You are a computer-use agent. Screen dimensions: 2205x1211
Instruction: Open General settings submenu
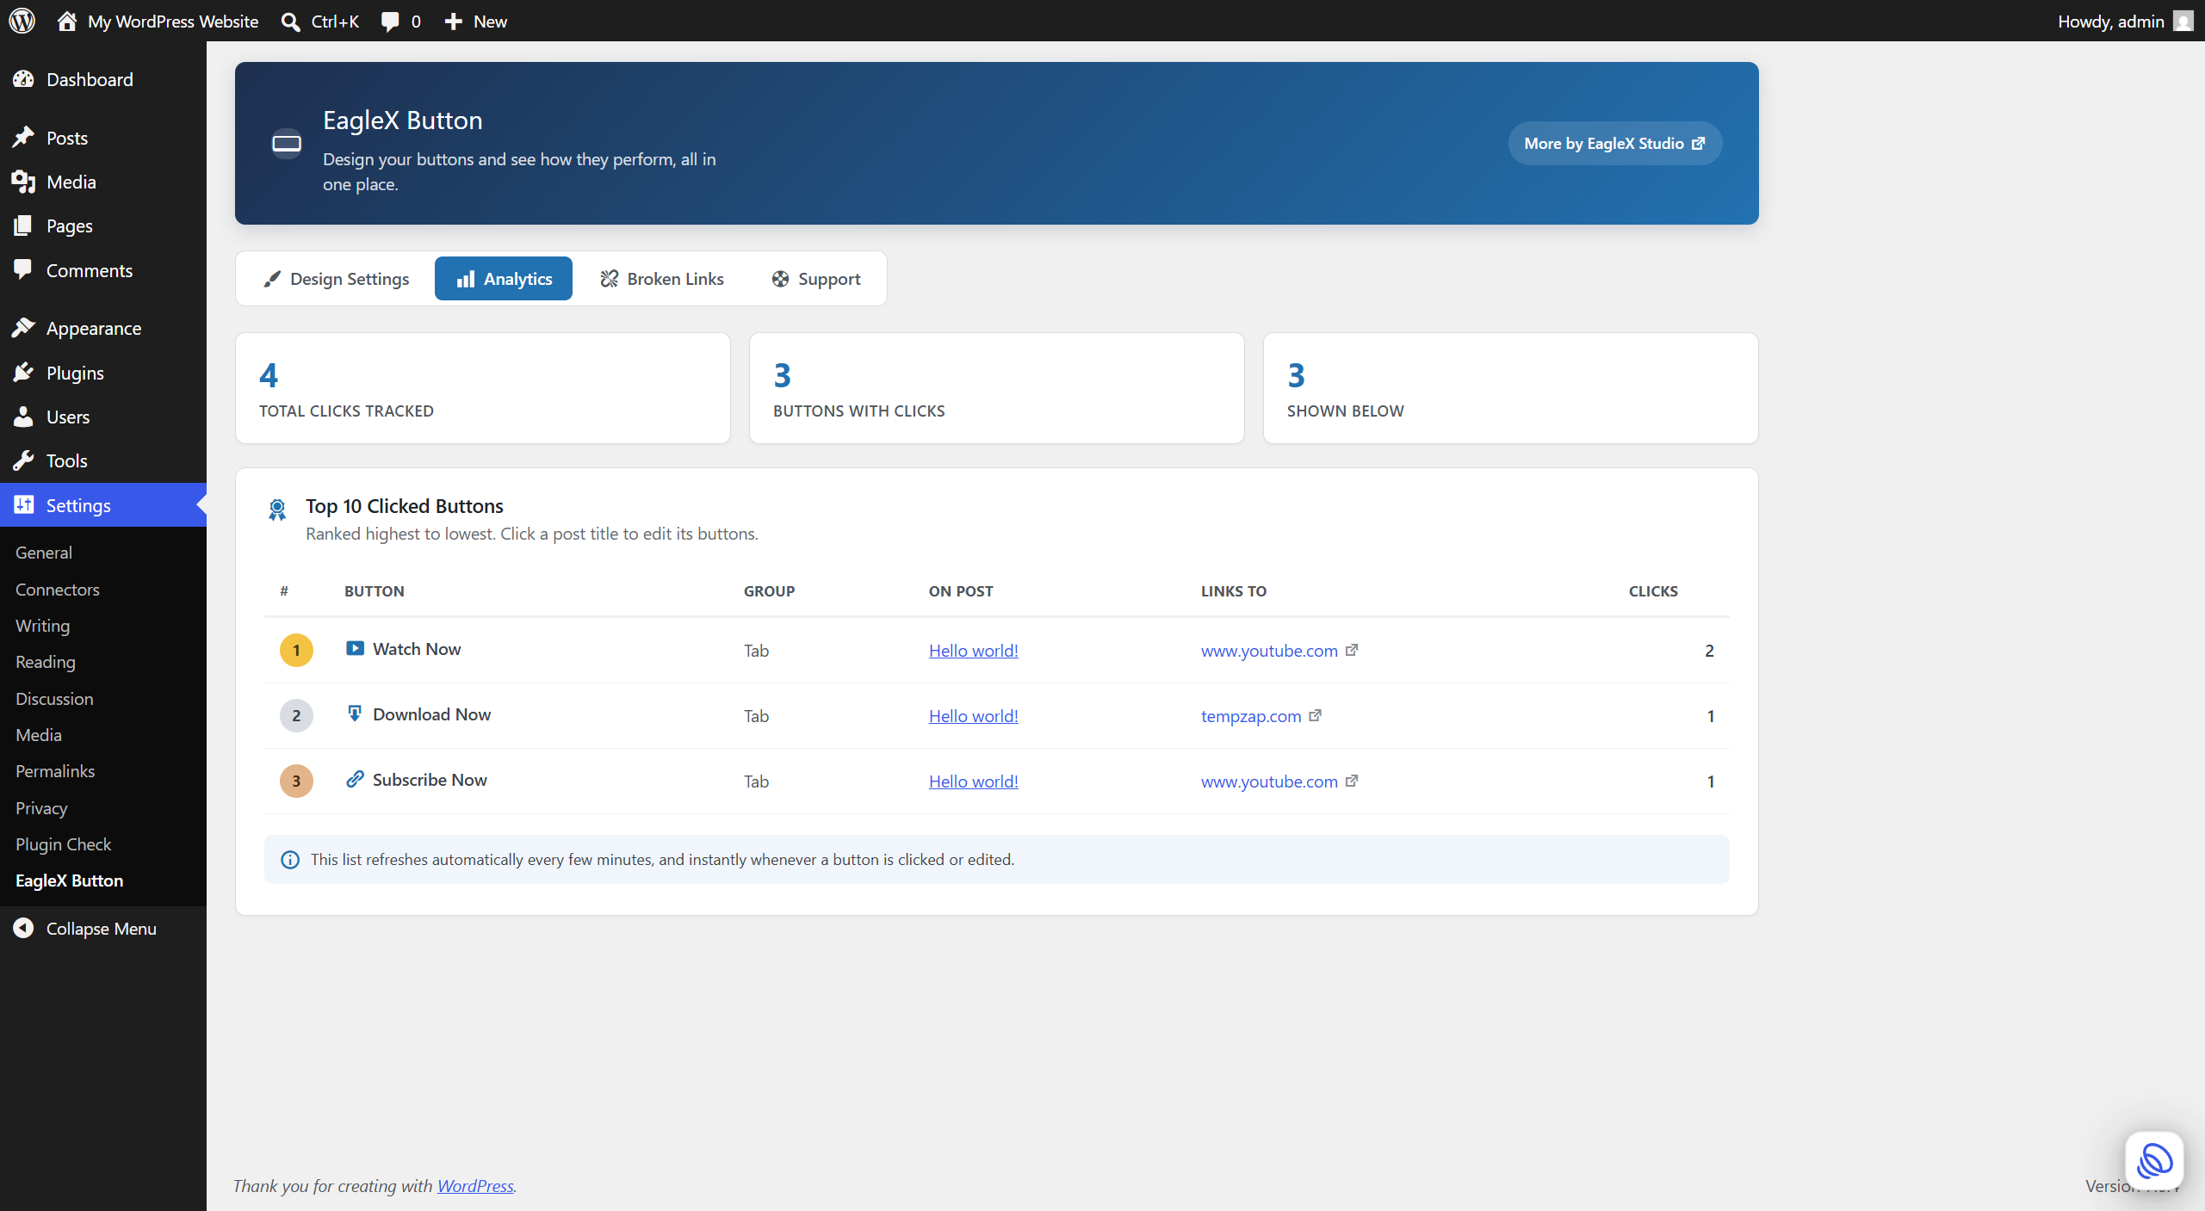44,553
